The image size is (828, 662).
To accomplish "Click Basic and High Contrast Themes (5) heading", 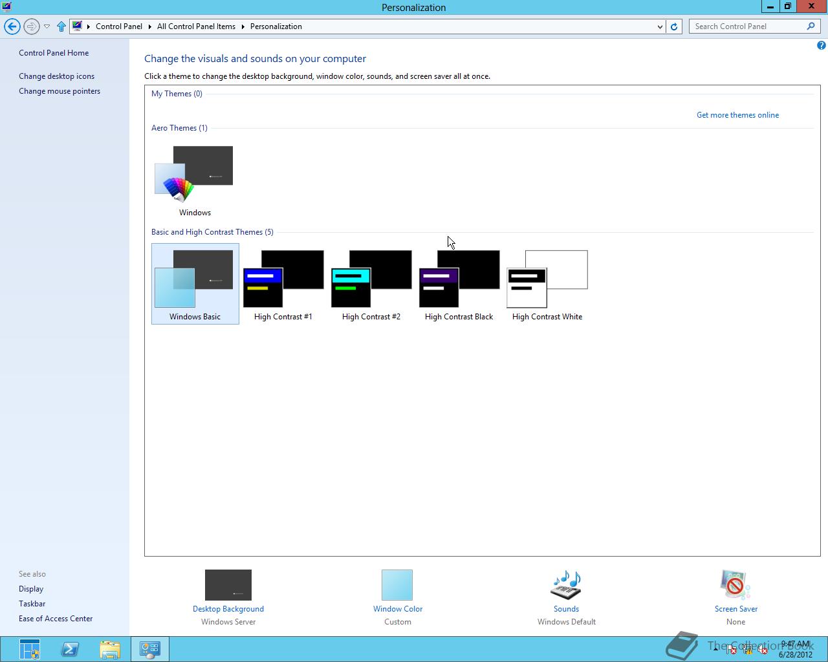I will pos(212,232).
